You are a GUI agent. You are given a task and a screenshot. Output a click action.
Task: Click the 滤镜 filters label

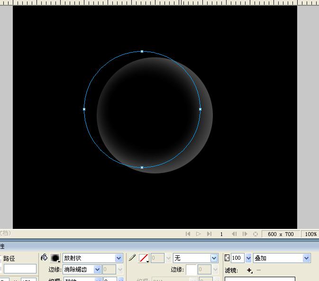(231, 271)
